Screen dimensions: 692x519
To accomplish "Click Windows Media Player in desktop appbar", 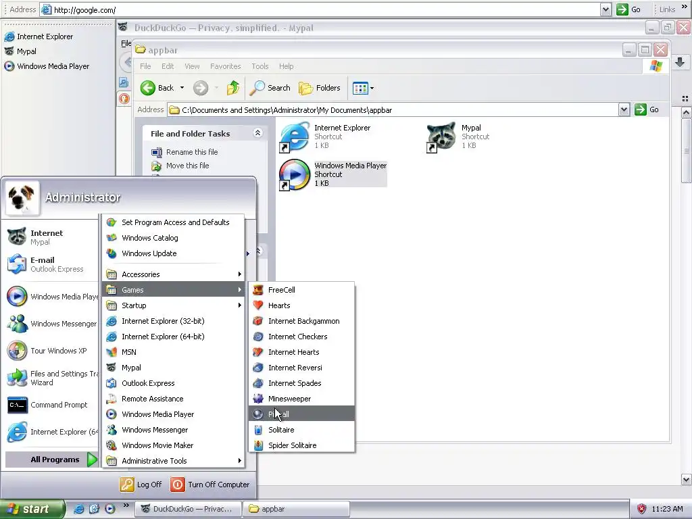I will click(47, 66).
